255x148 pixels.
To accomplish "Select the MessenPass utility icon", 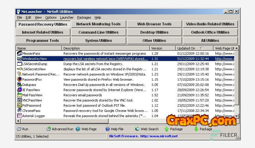I will tap(20, 54).
